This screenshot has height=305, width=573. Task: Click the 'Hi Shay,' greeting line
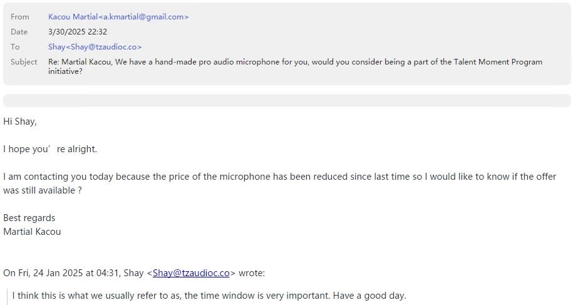coord(20,121)
